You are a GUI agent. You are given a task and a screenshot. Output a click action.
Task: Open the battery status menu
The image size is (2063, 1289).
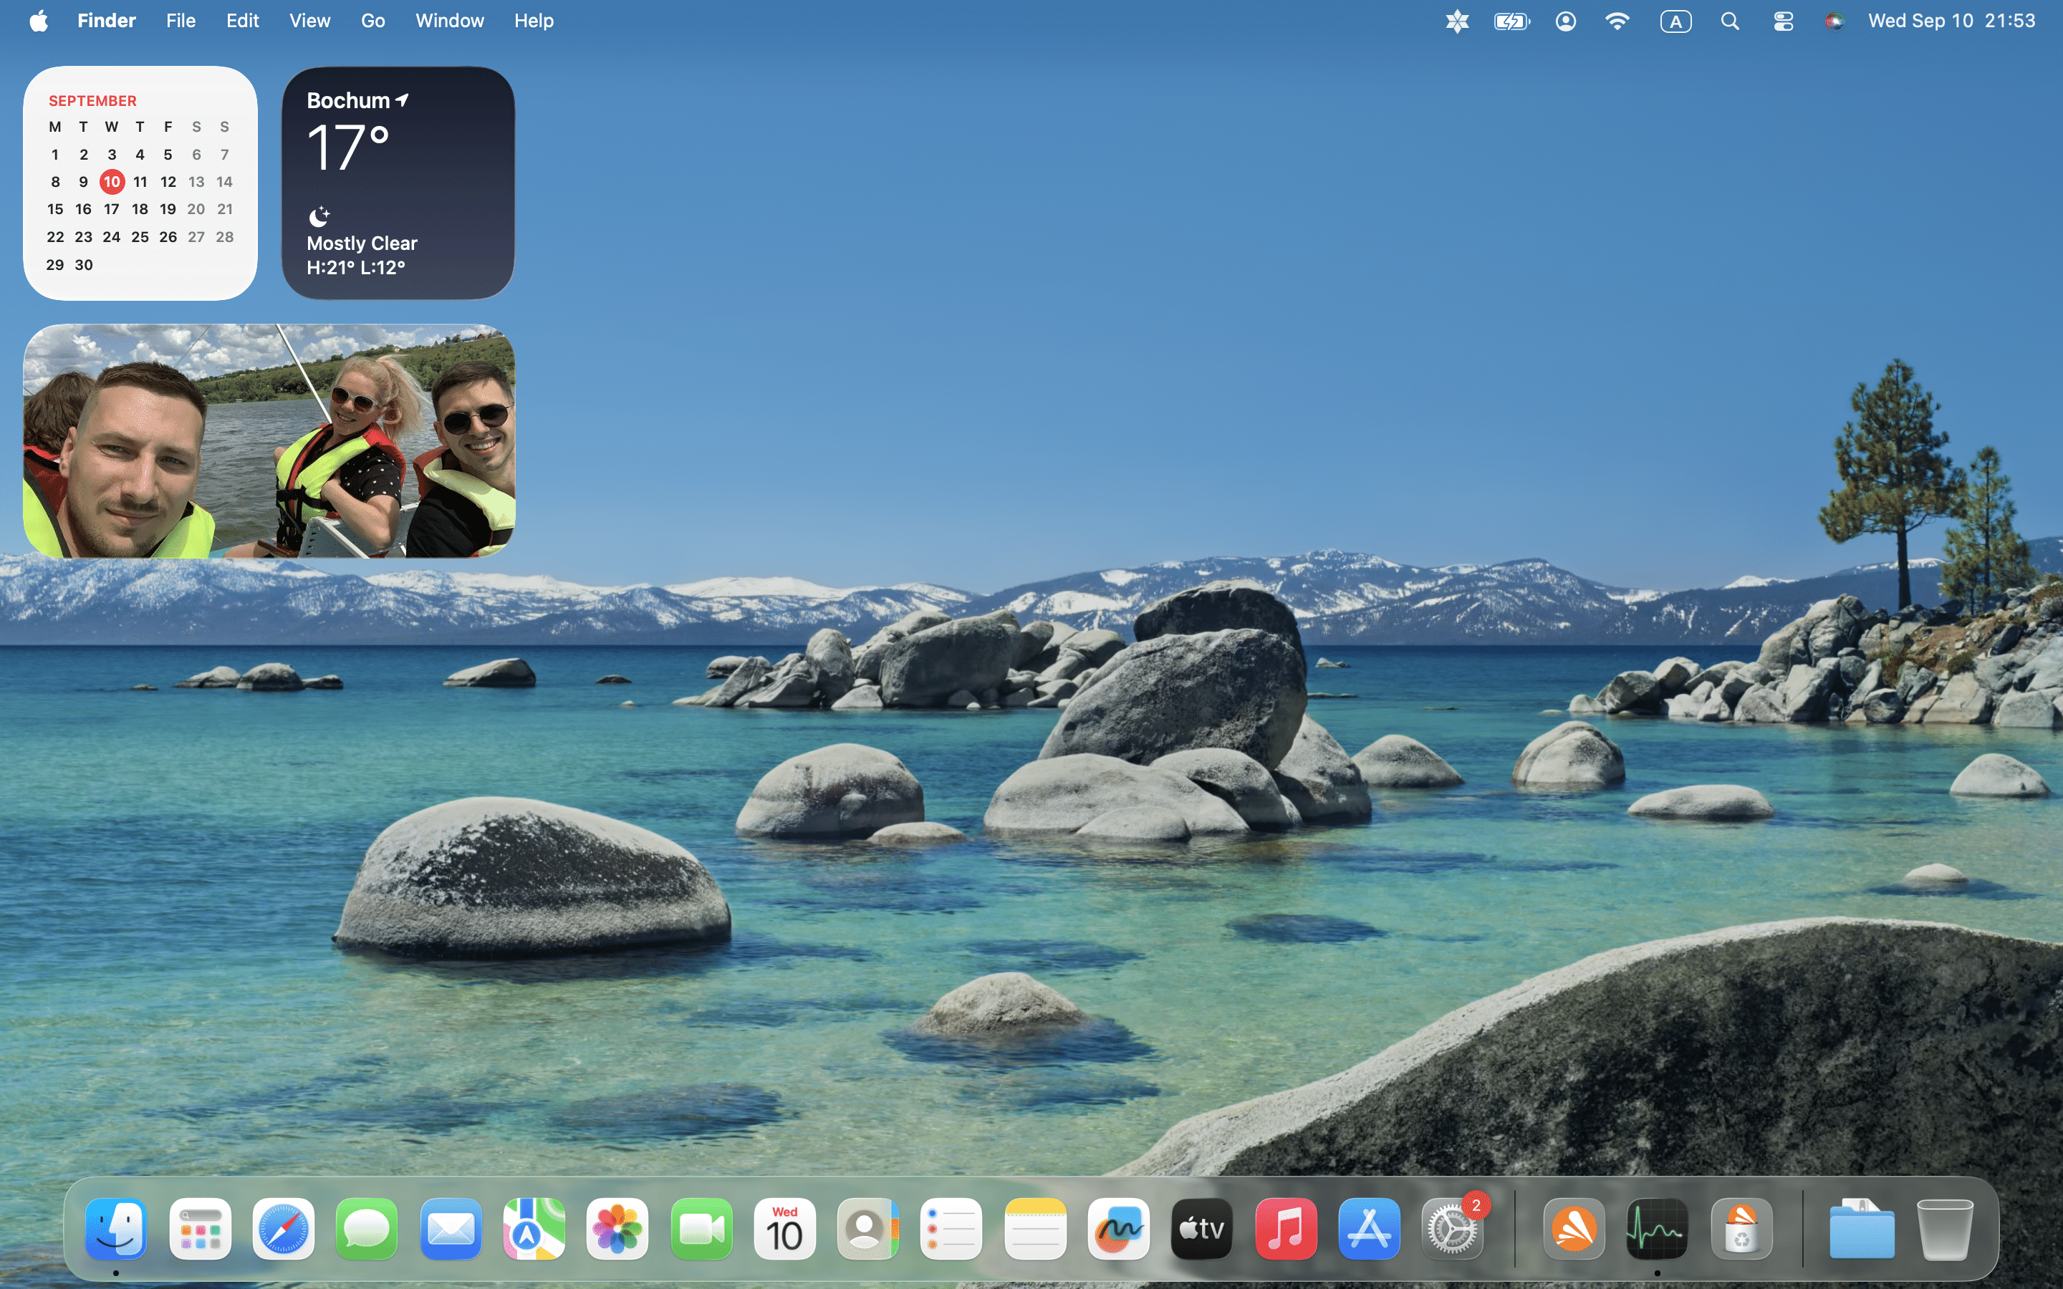(x=1511, y=21)
